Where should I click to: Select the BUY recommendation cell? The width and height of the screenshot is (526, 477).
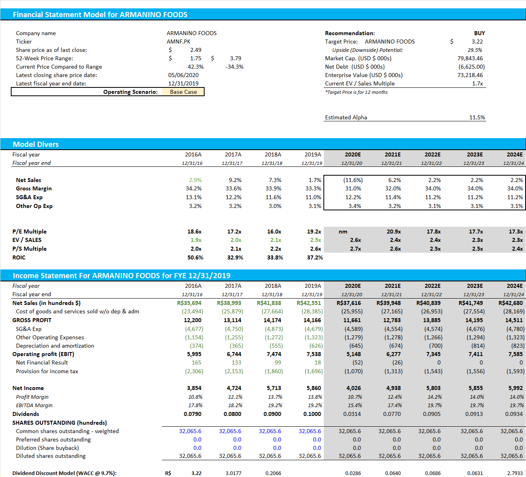(479, 33)
